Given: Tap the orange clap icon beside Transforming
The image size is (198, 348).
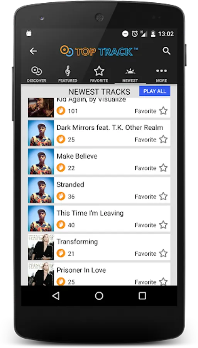Looking at the screenshot, I should [61, 253].
